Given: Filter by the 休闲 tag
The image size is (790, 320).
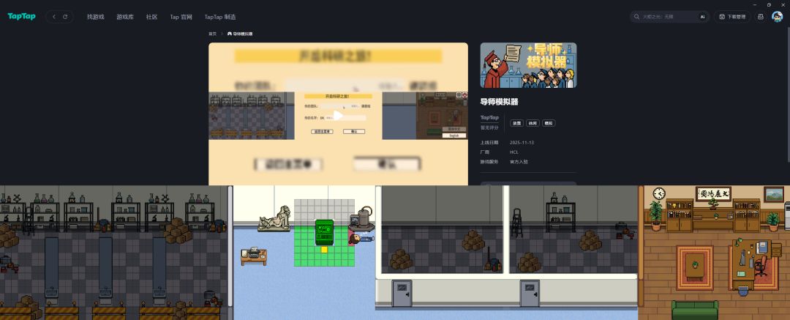Looking at the screenshot, I should (x=533, y=123).
